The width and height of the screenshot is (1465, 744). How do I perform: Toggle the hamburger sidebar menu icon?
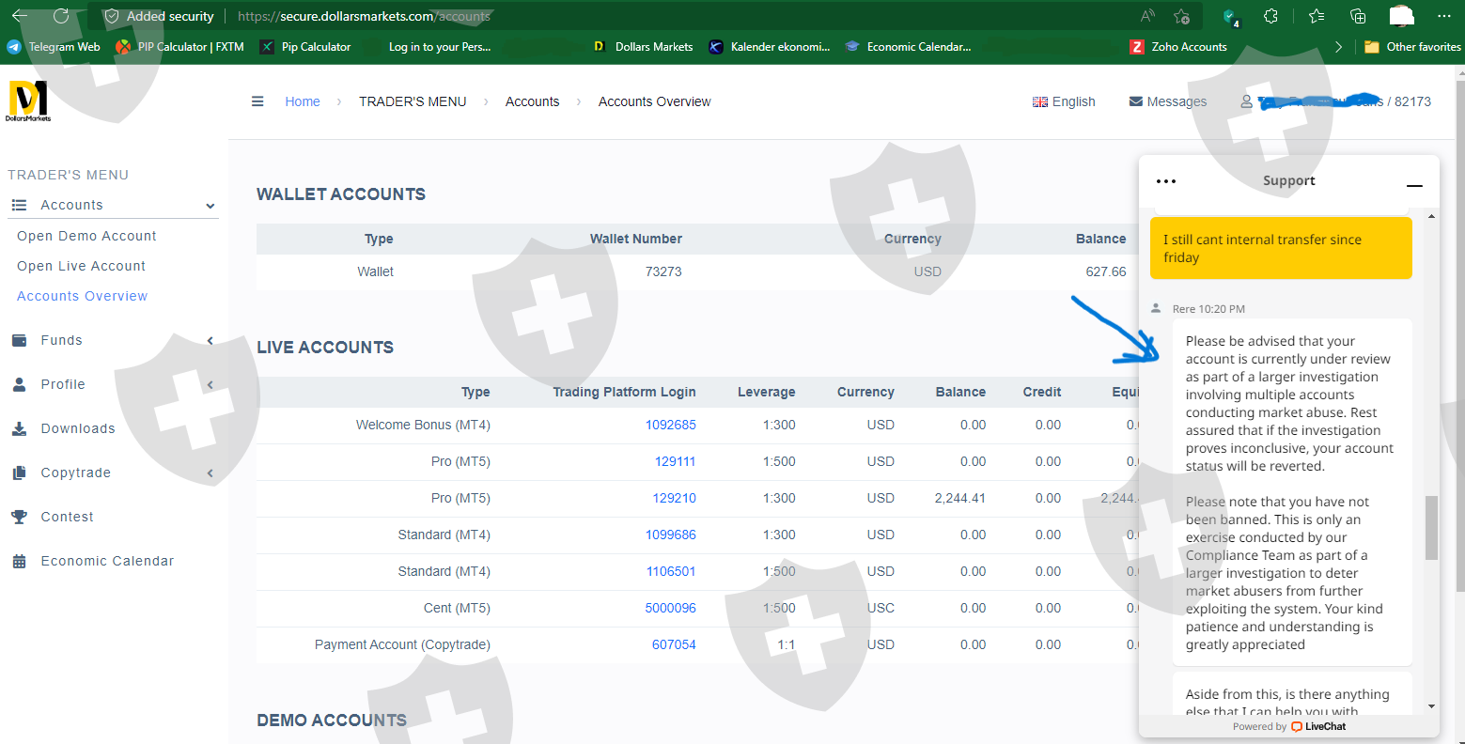click(257, 101)
